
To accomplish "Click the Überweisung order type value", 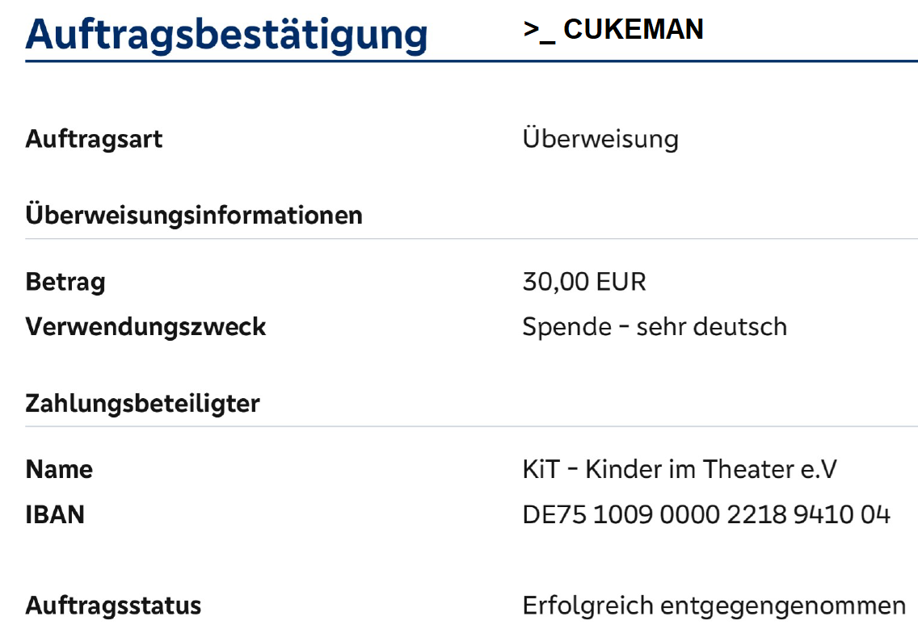I will click(x=600, y=139).
